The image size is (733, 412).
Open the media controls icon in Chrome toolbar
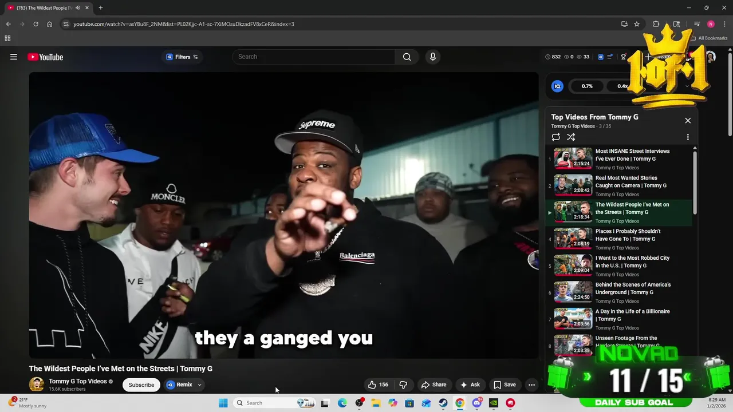(x=697, y=24)
